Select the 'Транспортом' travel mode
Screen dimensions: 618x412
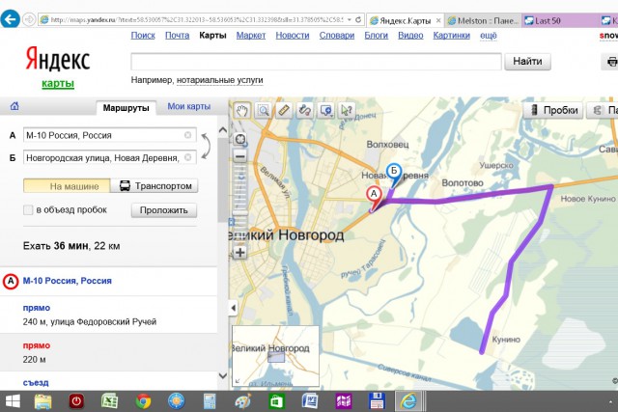pos(154,186)
